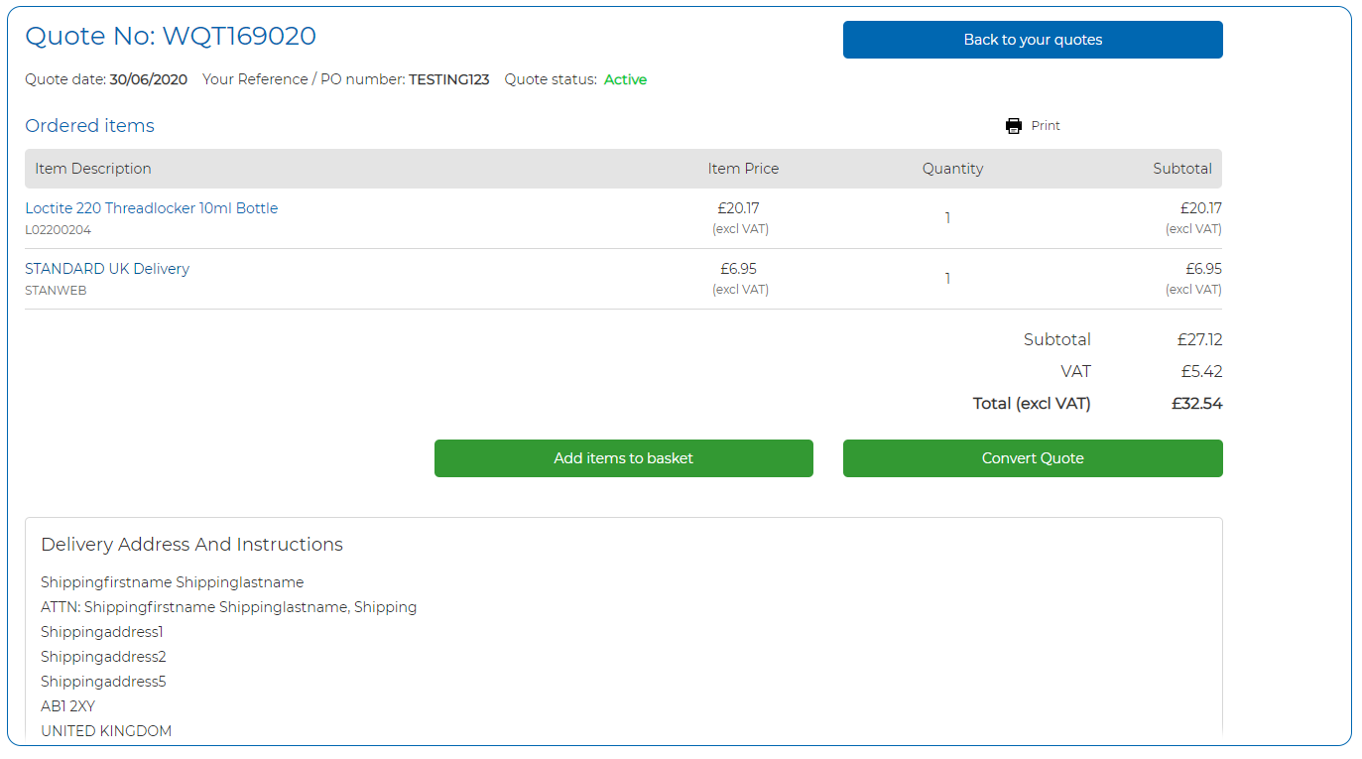Click Loctite item price £20.17
The width and height of the screenshot is (1362, 759).
click(739, 208)
